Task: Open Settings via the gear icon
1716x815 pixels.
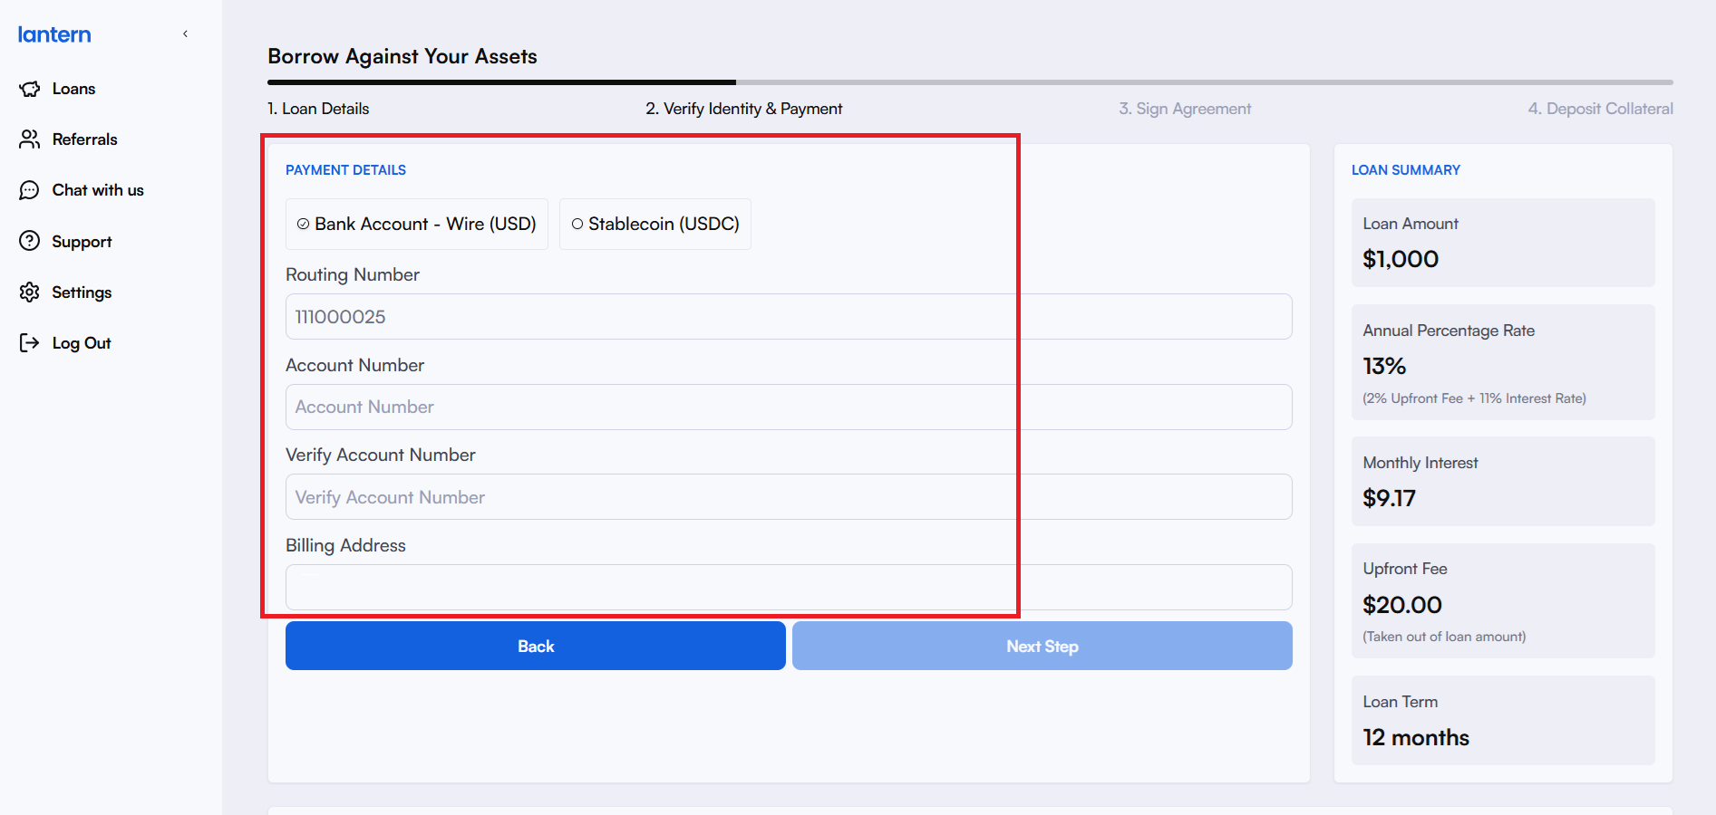Action: coord(29,292)
